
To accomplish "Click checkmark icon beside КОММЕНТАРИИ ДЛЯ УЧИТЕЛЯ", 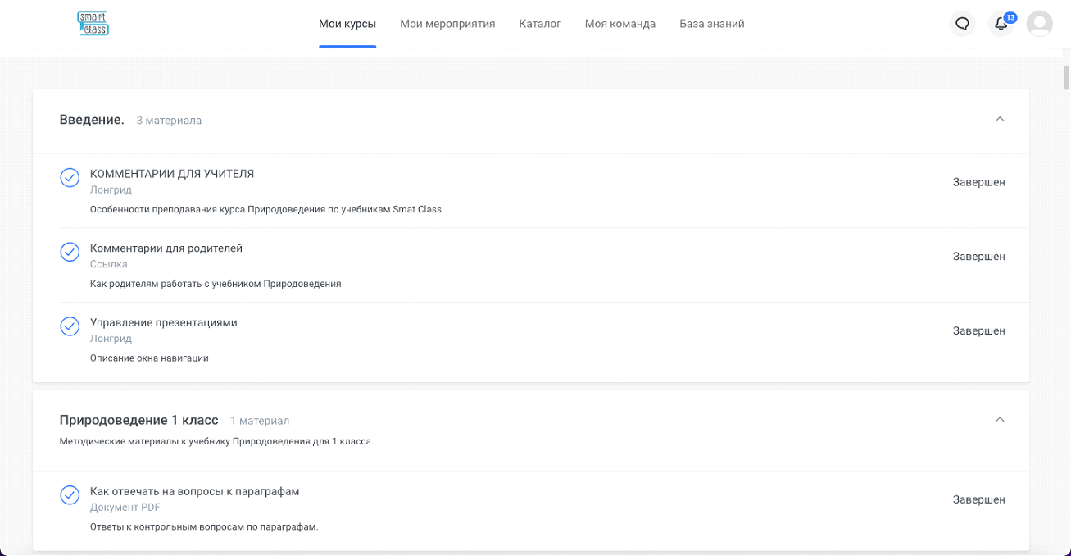I will tap(70, 177).
